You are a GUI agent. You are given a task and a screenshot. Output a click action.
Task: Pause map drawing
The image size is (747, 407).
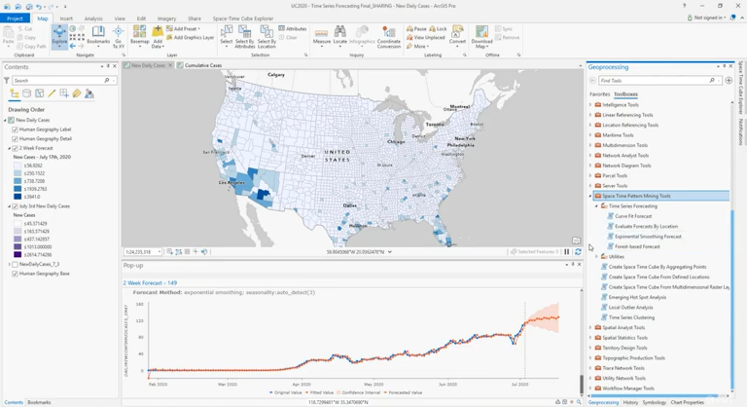(x=567, y=252)
